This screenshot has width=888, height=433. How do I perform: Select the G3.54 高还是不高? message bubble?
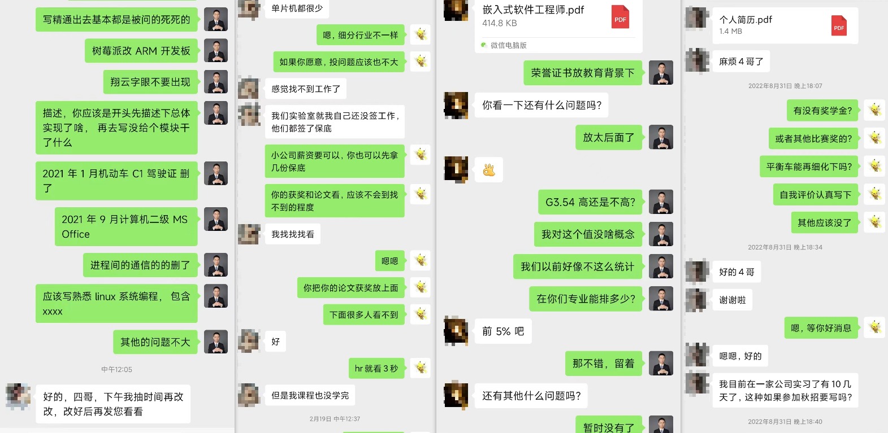[590, 202]
